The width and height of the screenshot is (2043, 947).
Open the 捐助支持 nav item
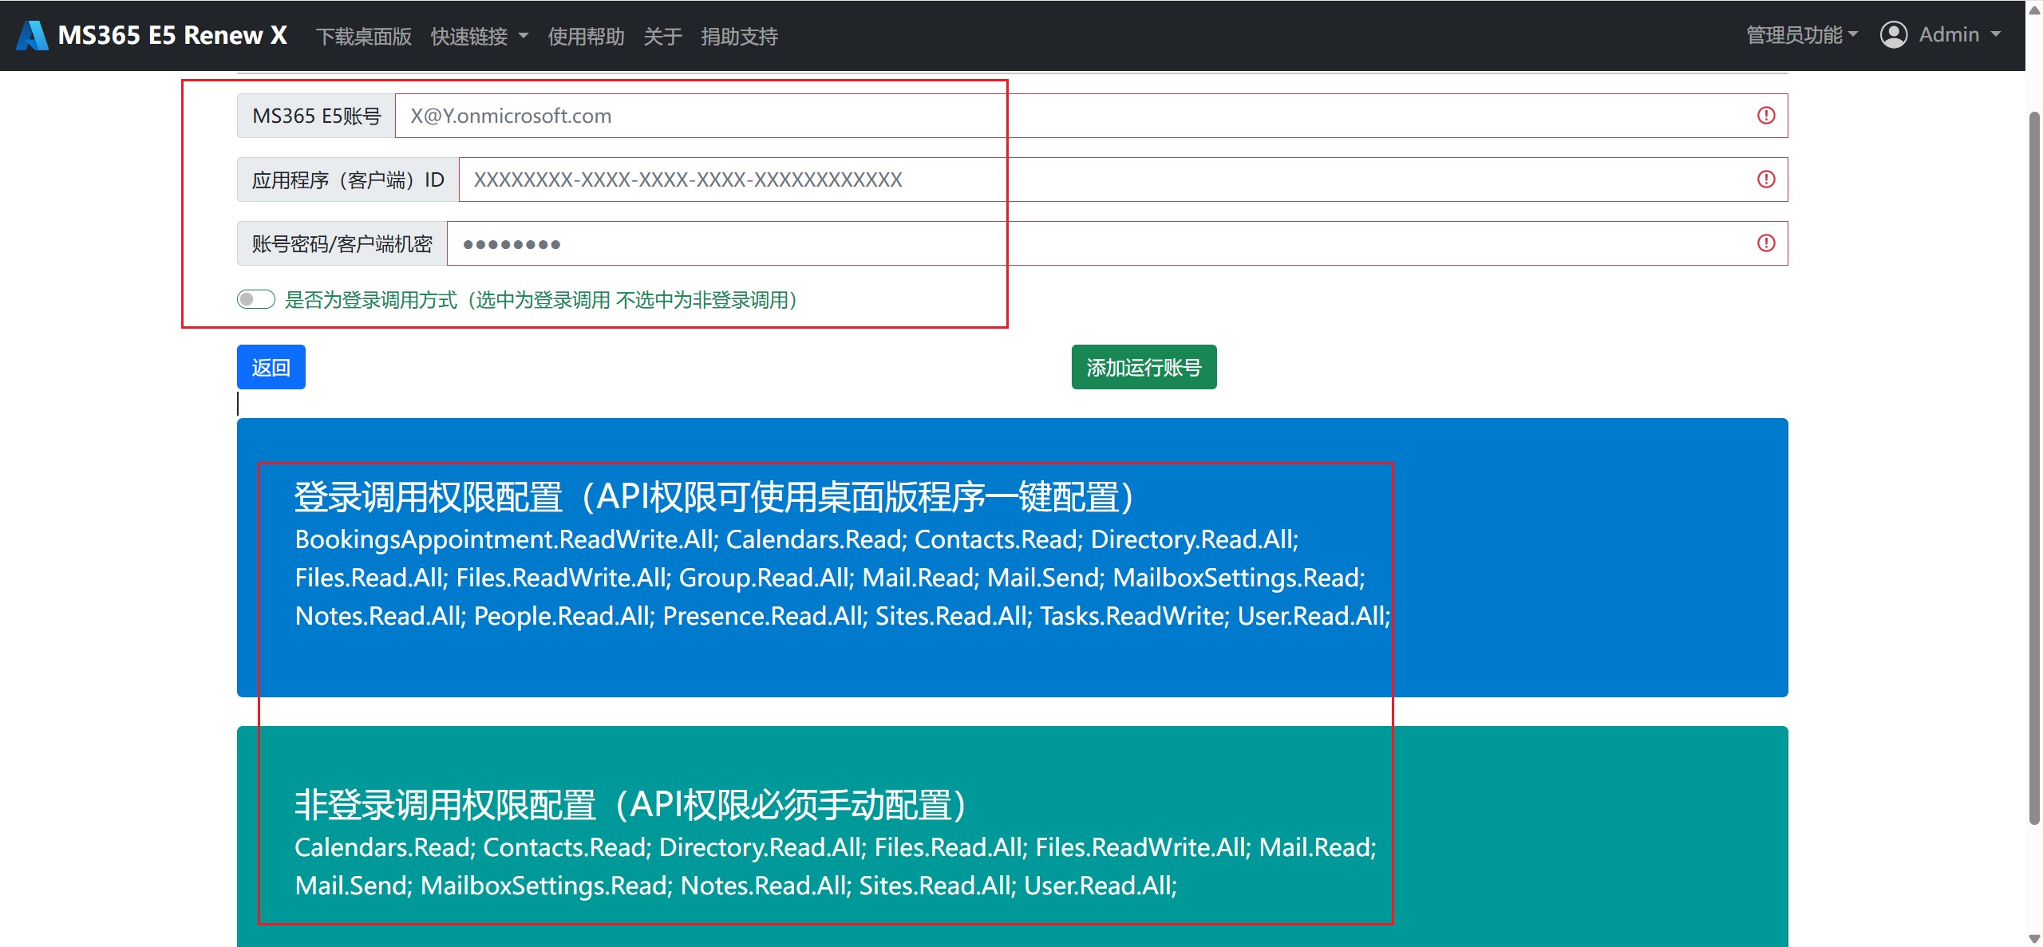pos(739,36)
